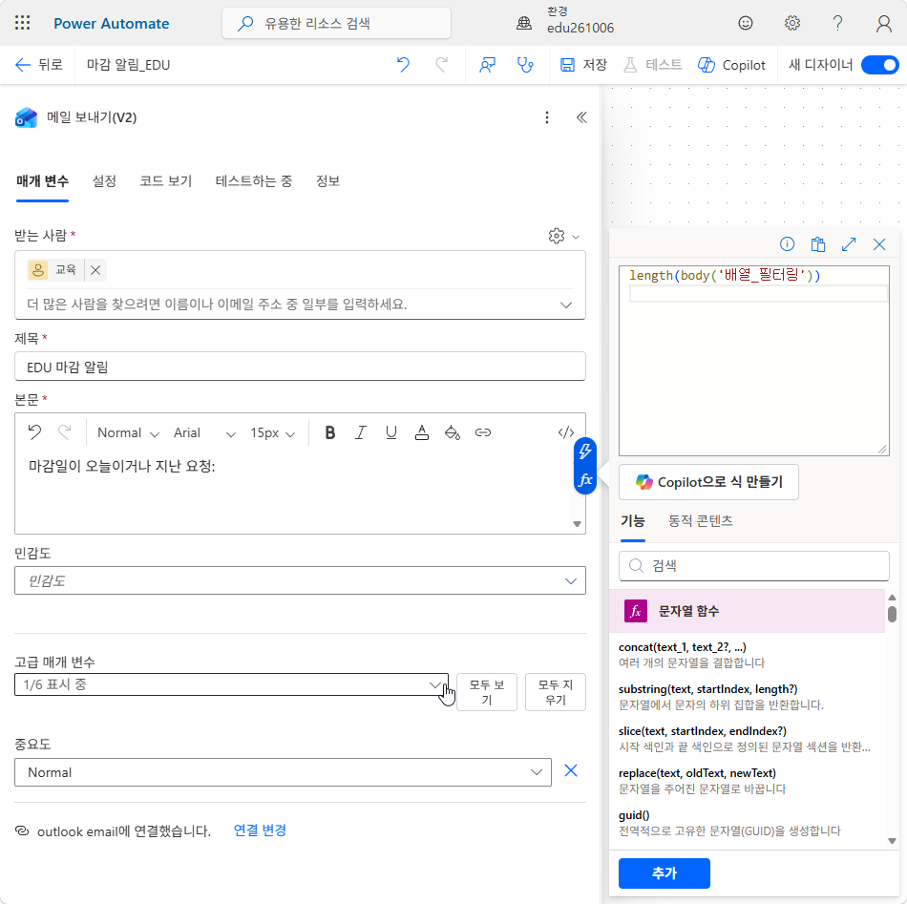Click the 추가 button

[664, 873]
